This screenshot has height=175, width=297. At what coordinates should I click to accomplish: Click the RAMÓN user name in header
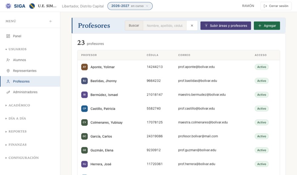pos(248,6)
